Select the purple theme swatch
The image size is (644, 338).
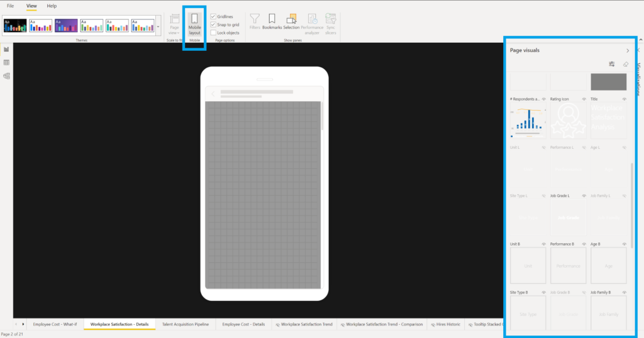click(x=66, y=25)
